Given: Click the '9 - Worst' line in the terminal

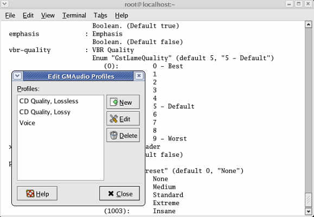Looking at the screenshot, I should [170, 138].
